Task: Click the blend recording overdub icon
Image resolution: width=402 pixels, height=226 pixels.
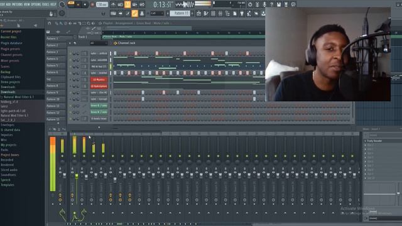Action: (134, 4)
